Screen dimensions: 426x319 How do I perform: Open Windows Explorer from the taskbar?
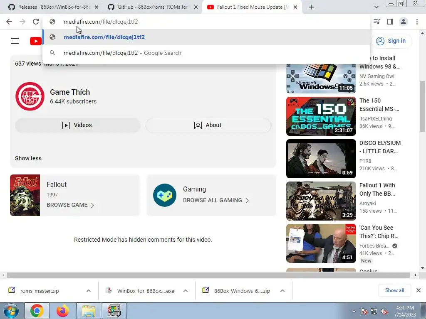click(x=89, y=311)
